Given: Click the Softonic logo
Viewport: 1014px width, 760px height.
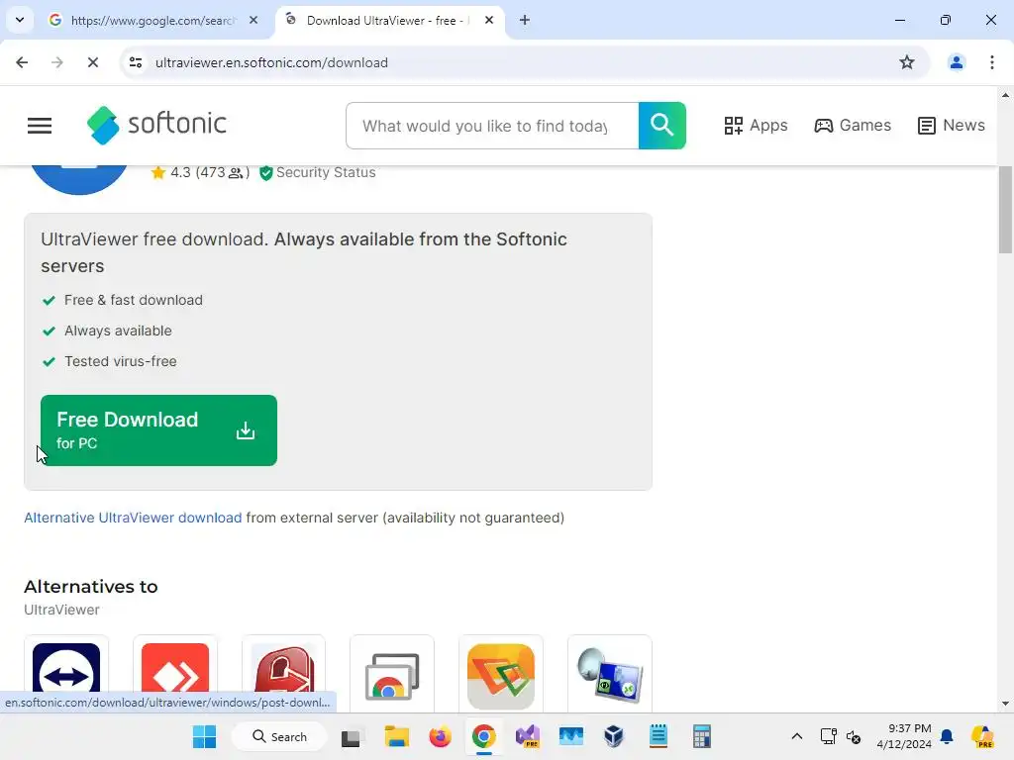Looking at the screenshot, I should point(156,125).
